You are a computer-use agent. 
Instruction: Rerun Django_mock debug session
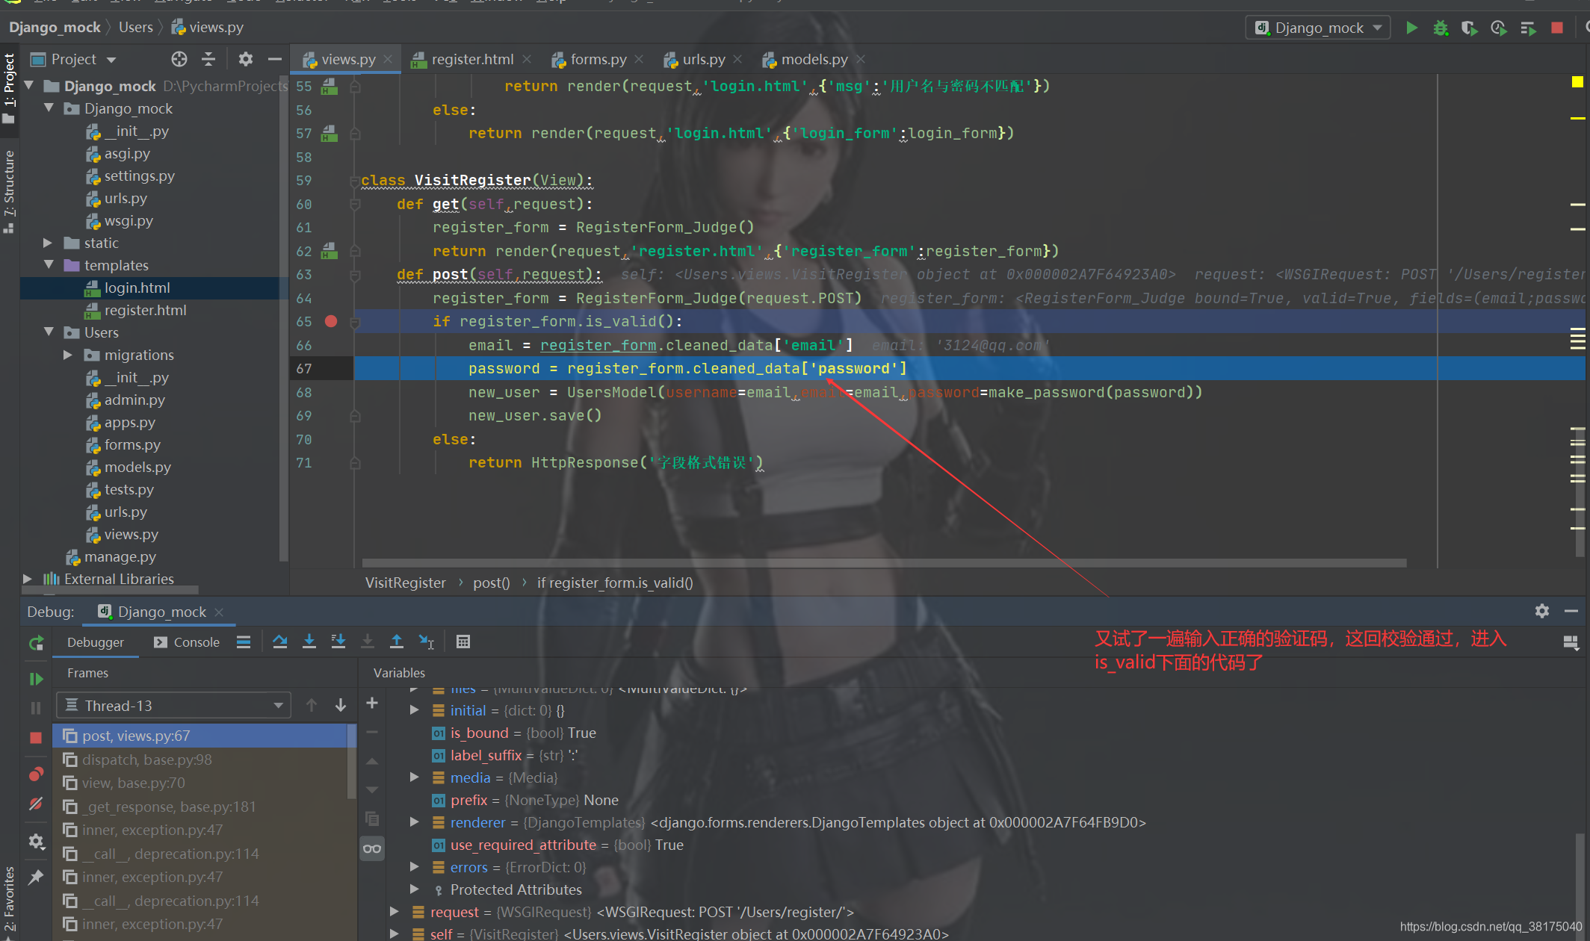[x=36, y=643]
